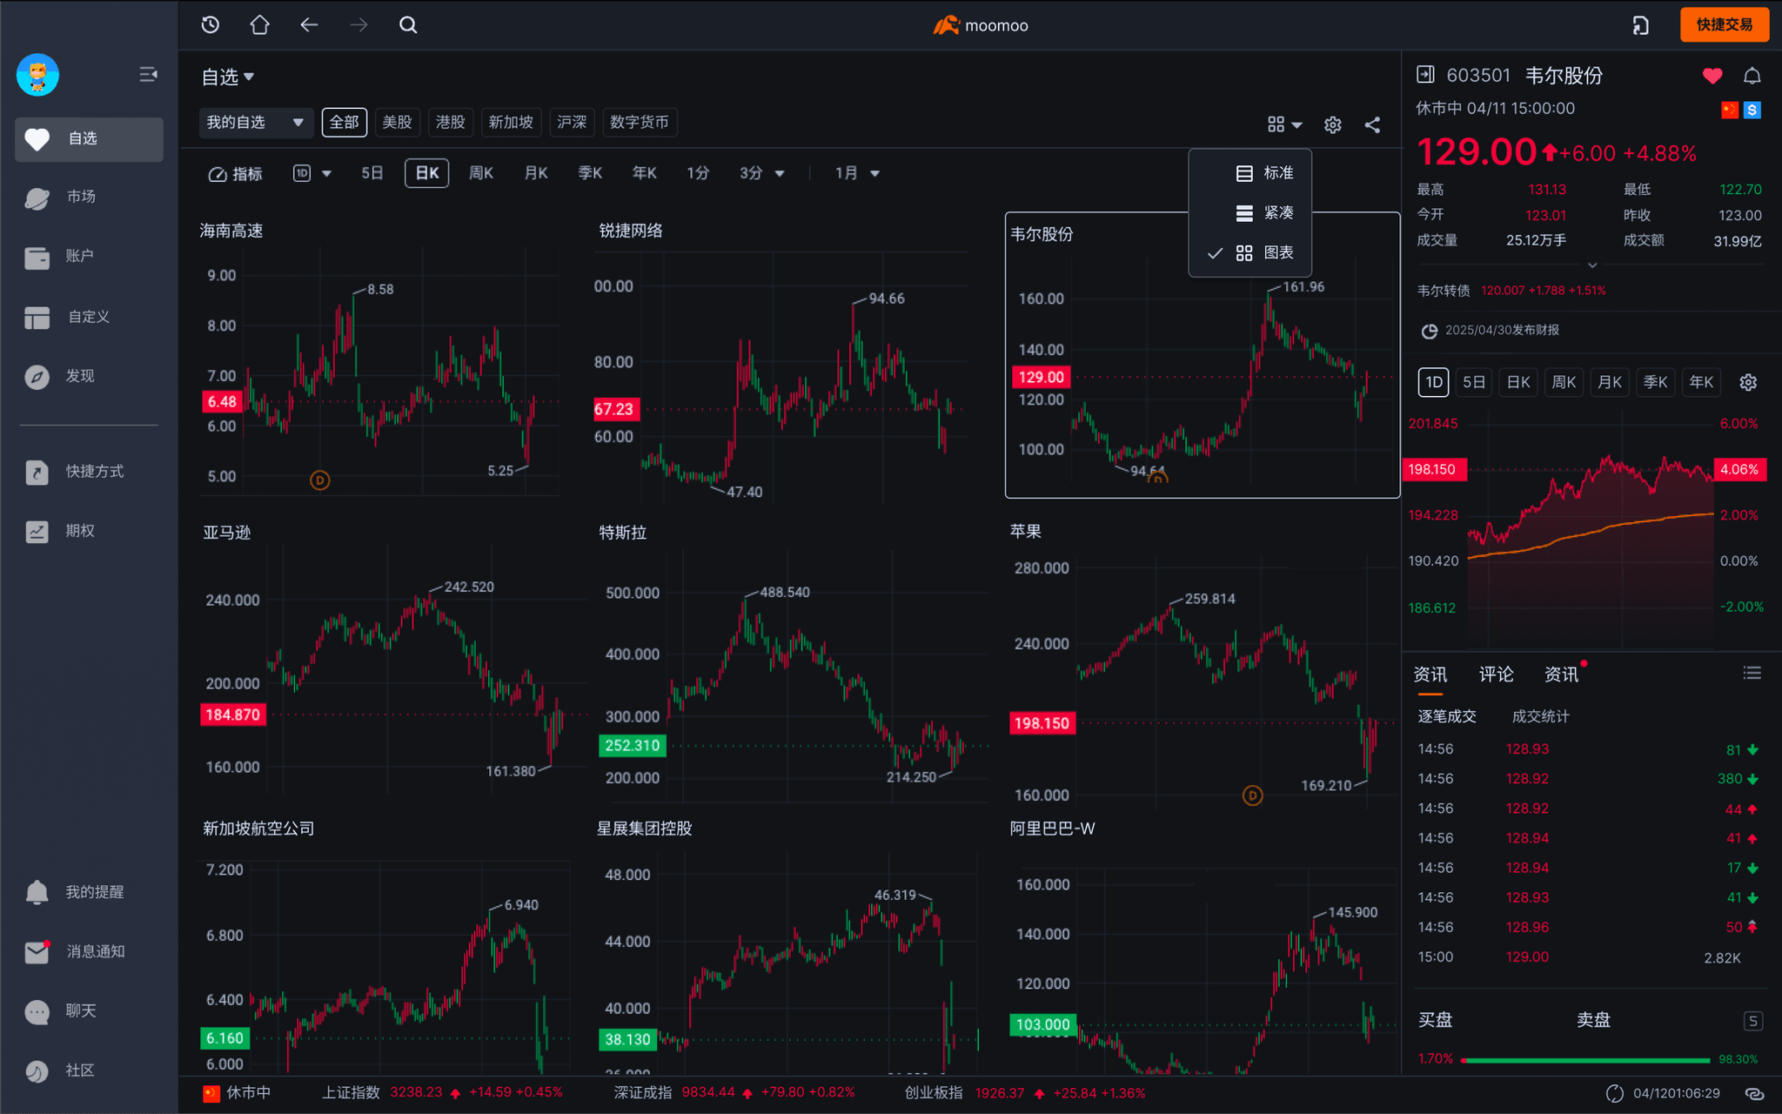Open 消息通知 notifications
This screenshot has height=1114, width=1782.
tap(89, 951)
